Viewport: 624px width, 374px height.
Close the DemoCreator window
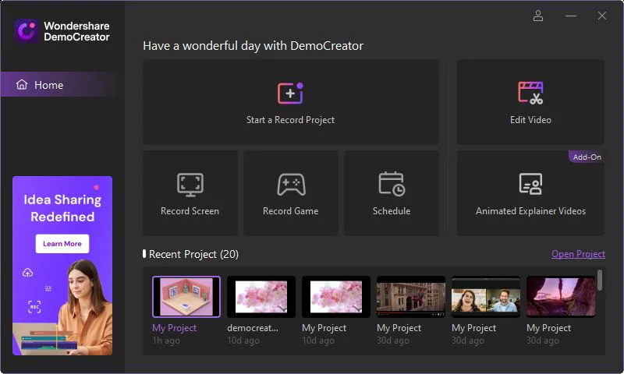click(x=601, y=16)
